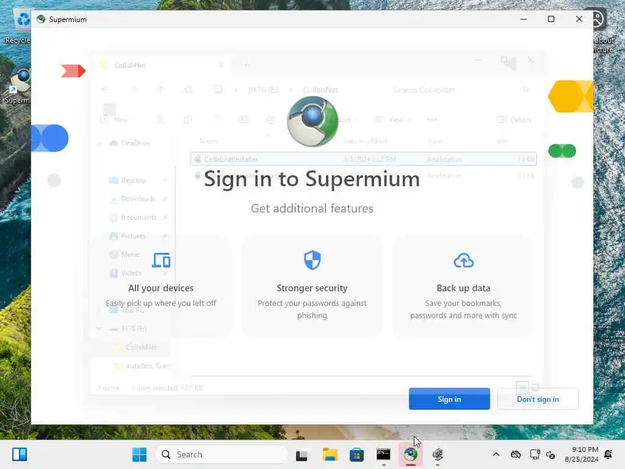This screenshot has width=625, height=469.
Task: Click the All your devices icon
Action: pos(161,260)
